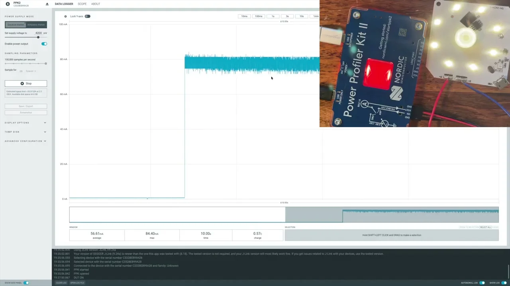Click the 56.61 mA average value
Image resolution: width=510 pixels, height=286 pixels.
pyautogui.click(x=97, y=234)
